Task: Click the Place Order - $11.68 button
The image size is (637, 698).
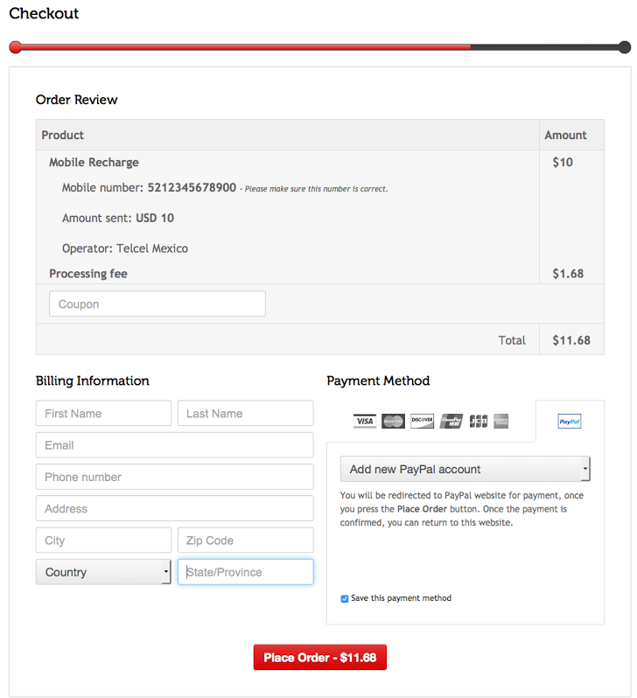Action: point(320,657)
